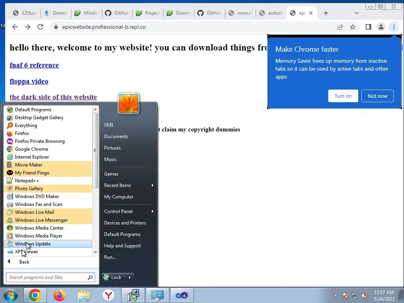The image size is (404, 303).
Task: Open the dark side of this website link
Action: coord(53,97)
